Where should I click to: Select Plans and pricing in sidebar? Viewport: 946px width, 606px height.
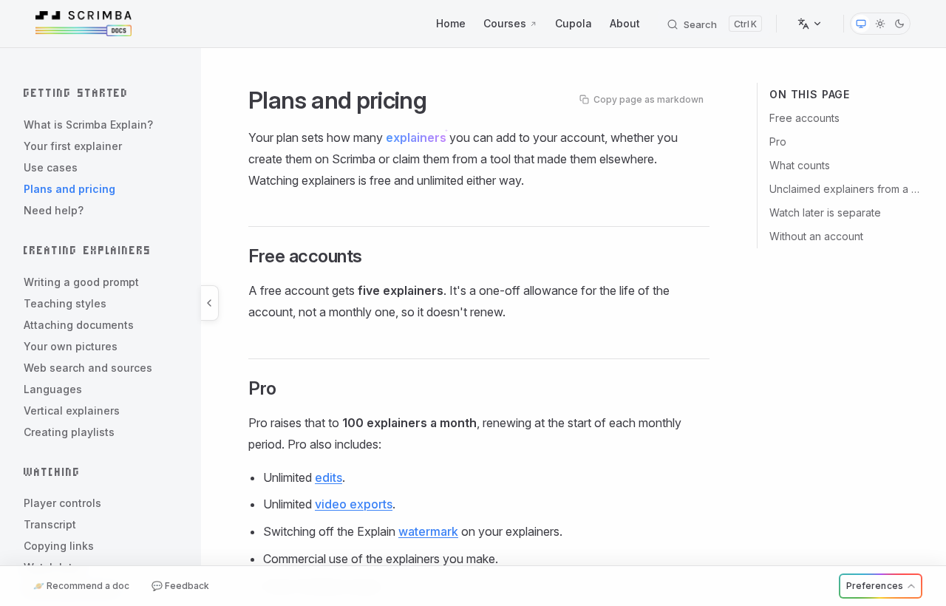[69, 189]
